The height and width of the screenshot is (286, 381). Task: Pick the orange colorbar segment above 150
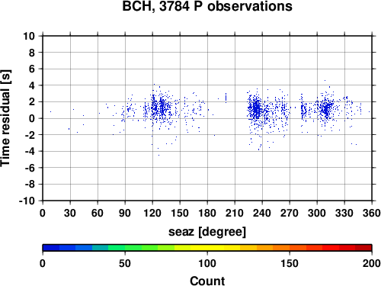pos(290,248)
